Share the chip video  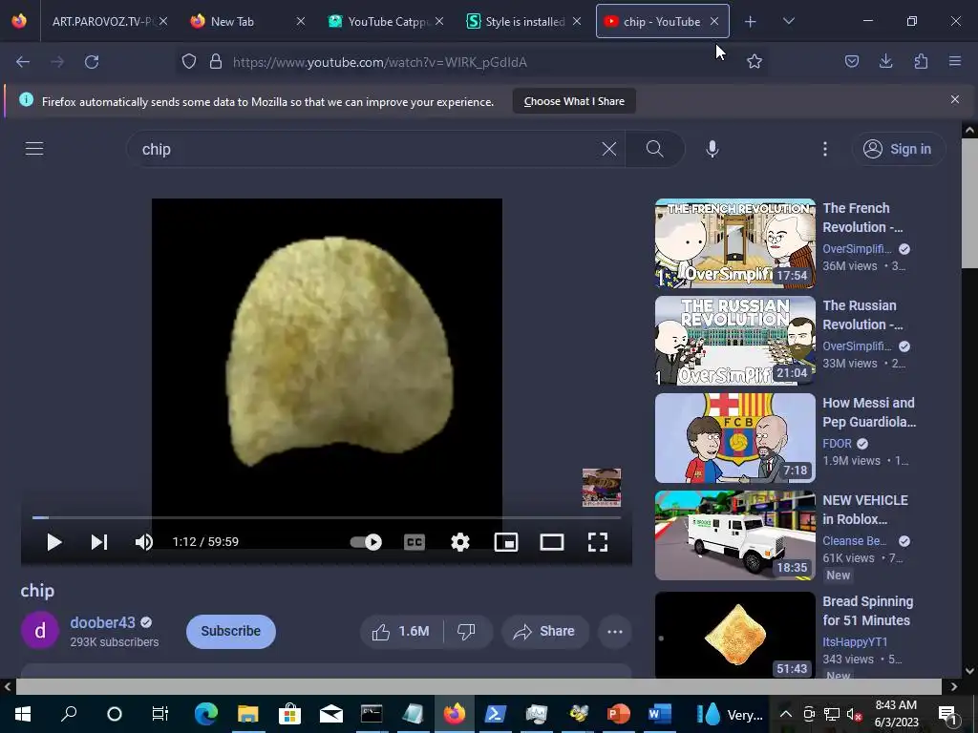pos(544,632)
